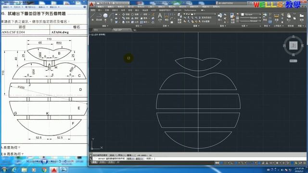
Task: Add a new drawing tab with plus
Action: pos(135,30)
